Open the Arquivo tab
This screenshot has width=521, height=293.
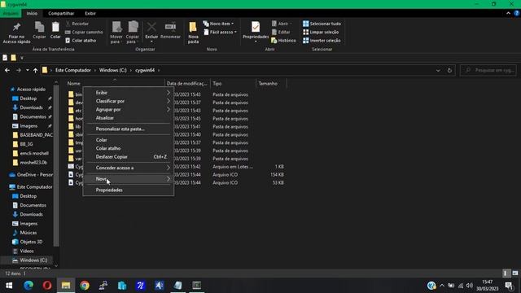click(x=11, y=13)
